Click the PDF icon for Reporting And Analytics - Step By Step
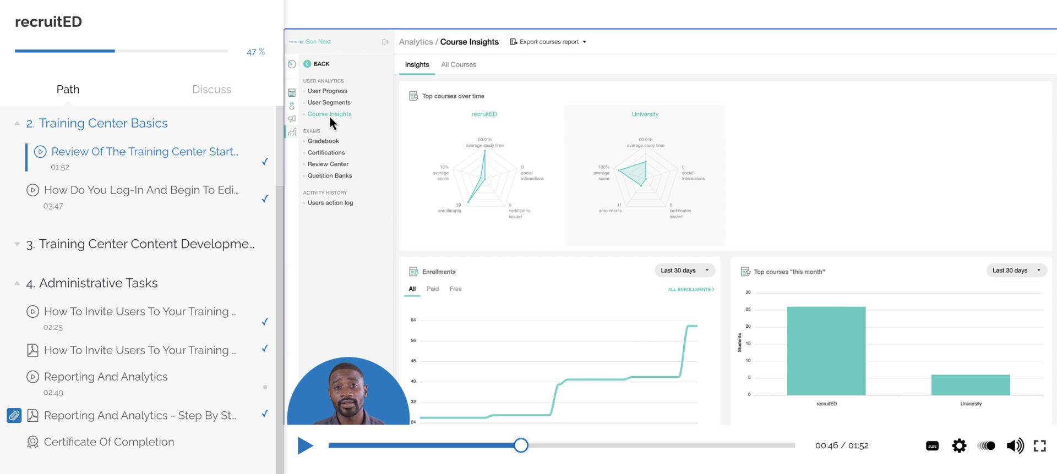This screenshot has height=474, width=1057. tap(33, 415)
